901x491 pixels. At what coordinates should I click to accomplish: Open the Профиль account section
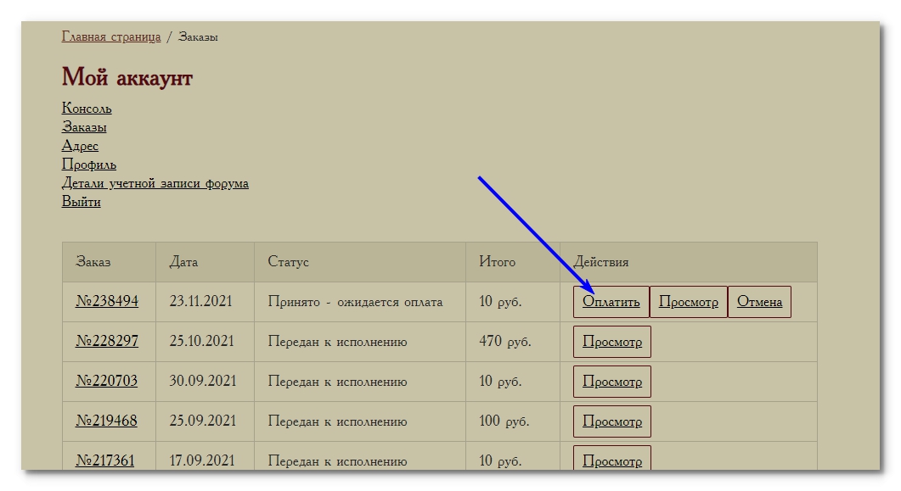click(x=89, y=164)
